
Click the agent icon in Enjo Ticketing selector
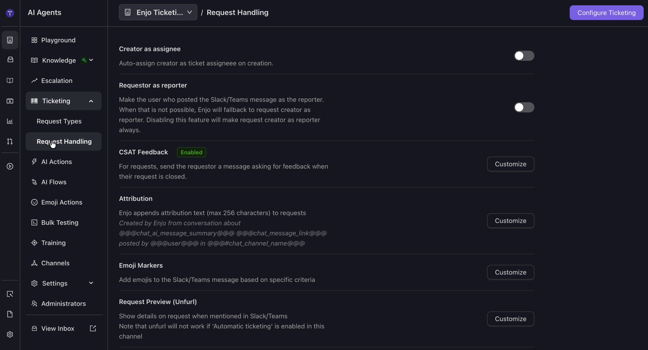(x=128, y=12)
